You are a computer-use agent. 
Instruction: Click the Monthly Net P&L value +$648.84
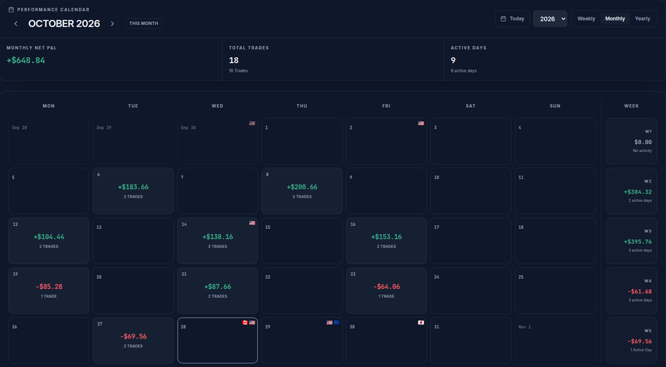coord(26,60)
